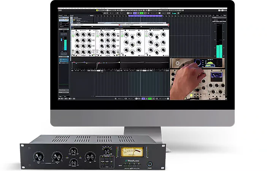Click the yellow icon in the track list
This screenshot has width=267, height=171.
(74, 20)
